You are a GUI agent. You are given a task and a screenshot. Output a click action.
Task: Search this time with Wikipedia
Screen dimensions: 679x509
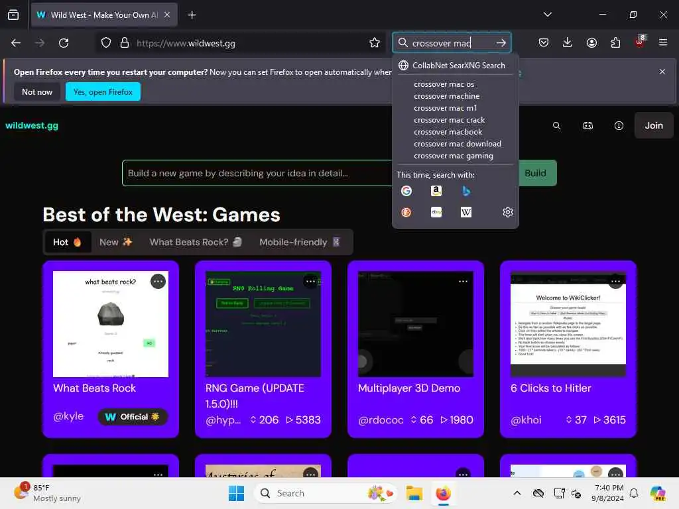(466, 212)
